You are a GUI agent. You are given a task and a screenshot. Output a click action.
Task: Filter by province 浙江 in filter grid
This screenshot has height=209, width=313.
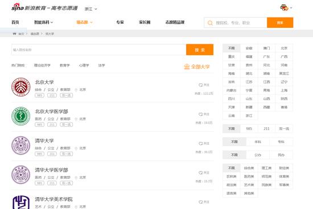click(x=249, y=115)
